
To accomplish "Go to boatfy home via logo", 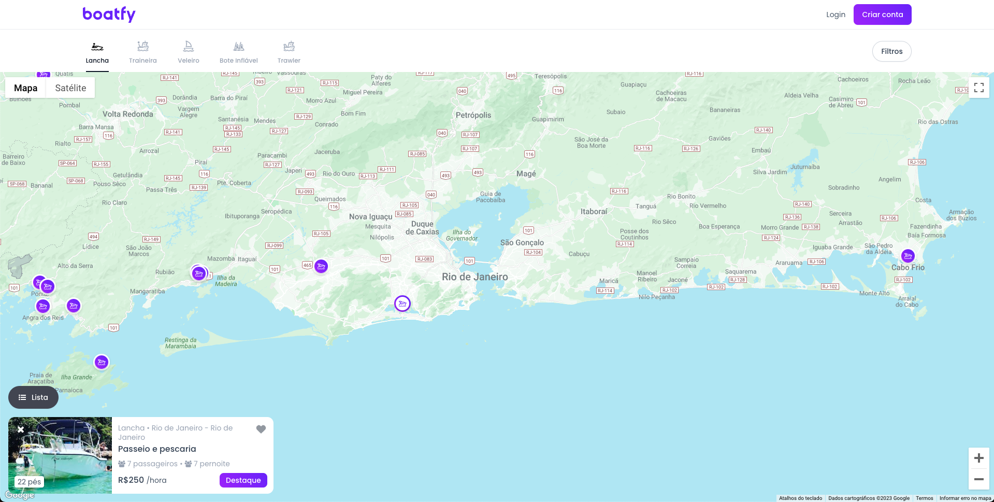I will click(x=109, y=14).
